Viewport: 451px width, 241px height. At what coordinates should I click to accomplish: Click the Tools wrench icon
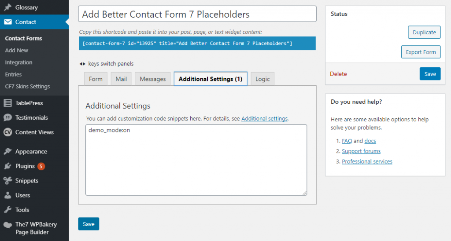(7, 210)
